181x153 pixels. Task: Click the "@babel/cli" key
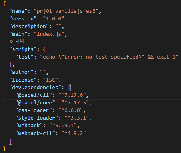[x=34, y=95]
